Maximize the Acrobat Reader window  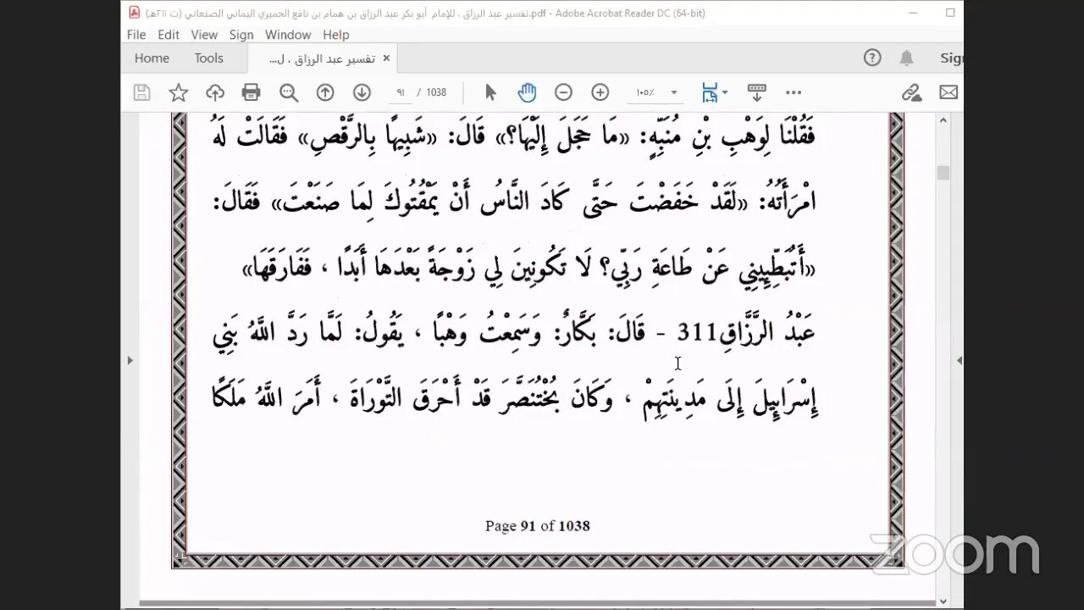(x=950, y=13)
